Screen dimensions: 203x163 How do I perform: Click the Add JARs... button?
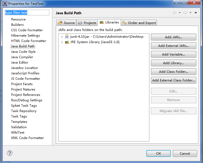tap(174, 37)
